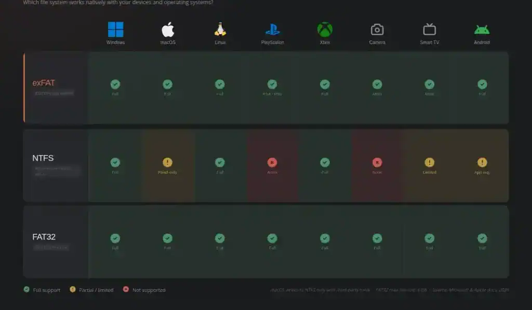This screenshot has height=310, width=532.
Task: Click the "Not supported" legend text
Action: pyautogui.click(x=149, y=290)
